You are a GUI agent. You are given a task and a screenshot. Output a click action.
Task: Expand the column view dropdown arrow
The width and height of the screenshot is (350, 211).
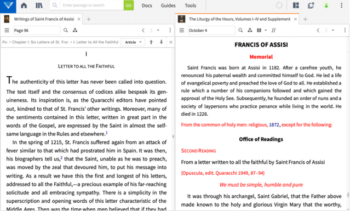coord(266,30)
